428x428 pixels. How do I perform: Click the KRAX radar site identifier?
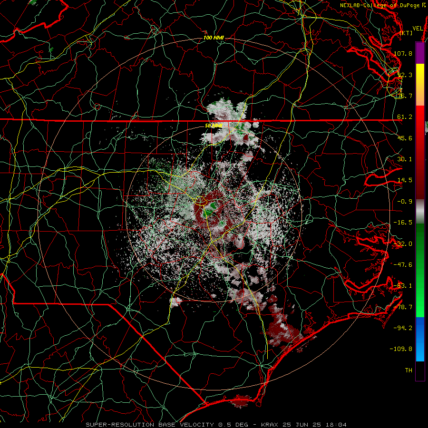270,425
